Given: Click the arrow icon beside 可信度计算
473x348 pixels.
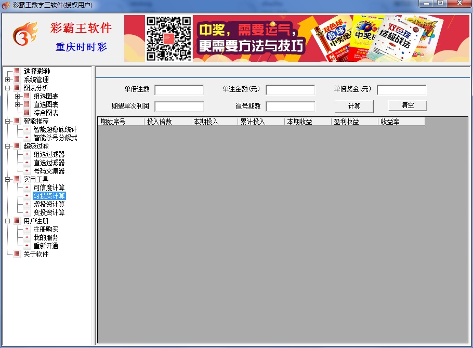Looking at the screenshot, I should (x=27, y=188).
